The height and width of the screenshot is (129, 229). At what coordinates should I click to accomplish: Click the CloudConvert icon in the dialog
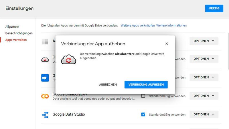pos(68,60)
